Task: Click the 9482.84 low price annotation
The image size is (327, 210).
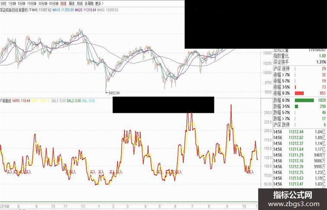Action: click(114, 93)
